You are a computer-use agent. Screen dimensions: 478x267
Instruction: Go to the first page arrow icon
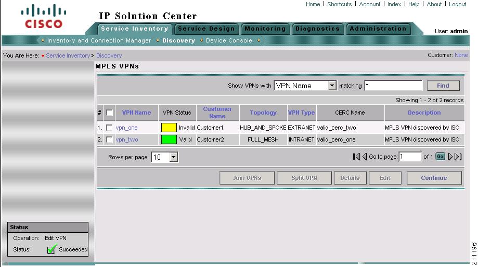point(356,157)
